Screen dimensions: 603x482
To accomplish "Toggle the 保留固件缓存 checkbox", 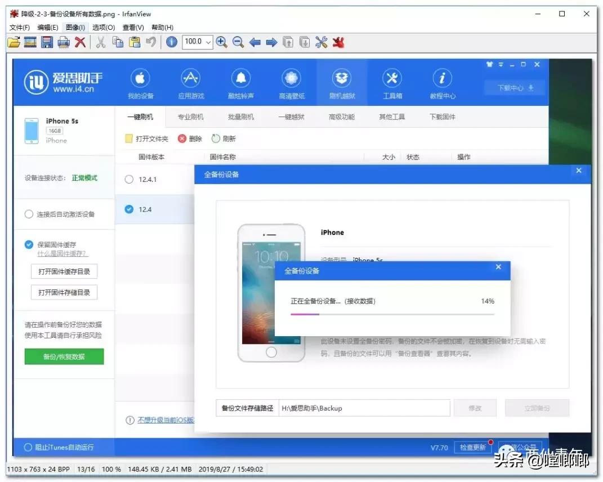I will click(x=28, y=244).
